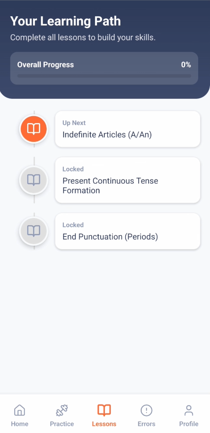Open the Indefinite Articles (A/An) lesson card
Image resolution: width=210 pixels, height=433 pixels.
128,129
